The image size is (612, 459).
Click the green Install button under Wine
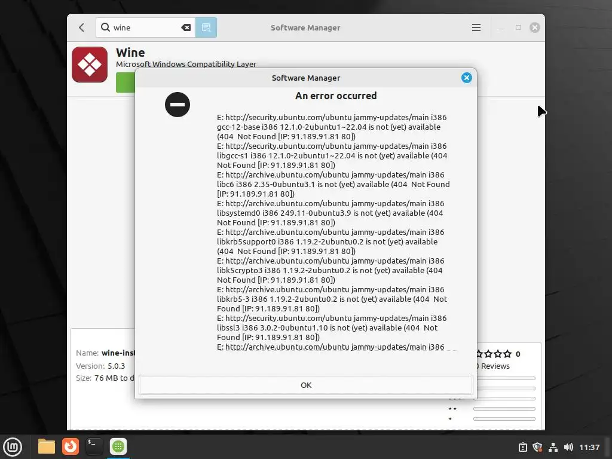click(126, 82)
